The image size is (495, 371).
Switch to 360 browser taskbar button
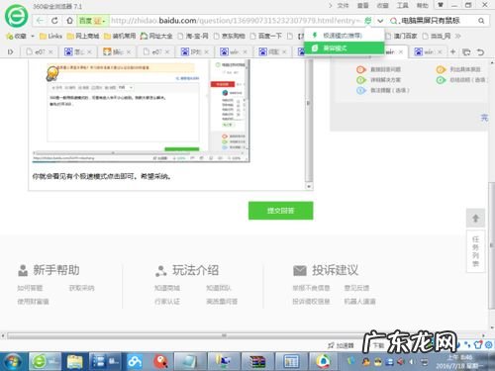45,362
